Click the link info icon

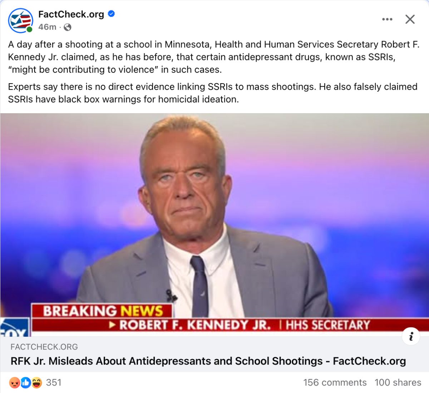411,336
